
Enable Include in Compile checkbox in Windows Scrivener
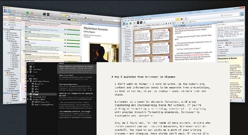[x=219, y=50]
